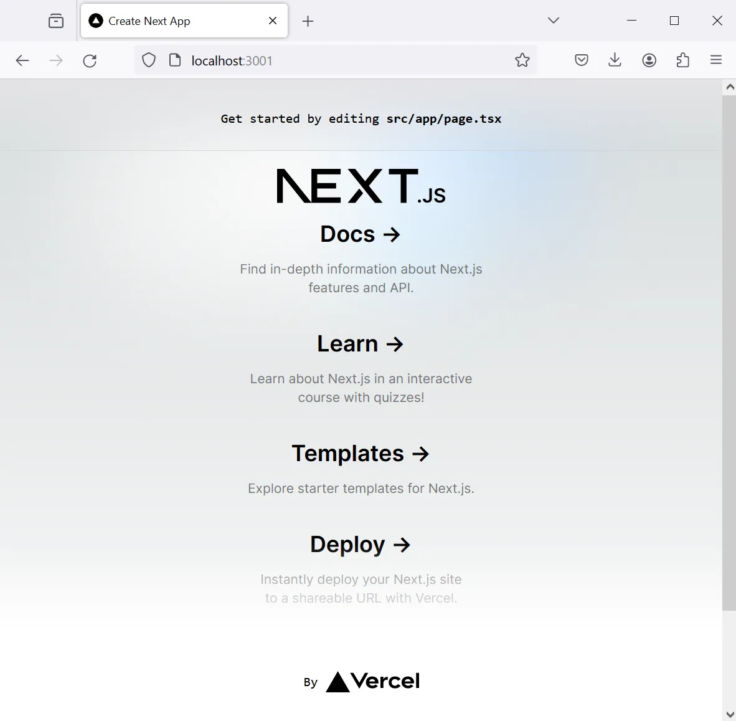736x721 pixels.
Task: Bookmark this page with the star
Action: [x=522, y=60]
